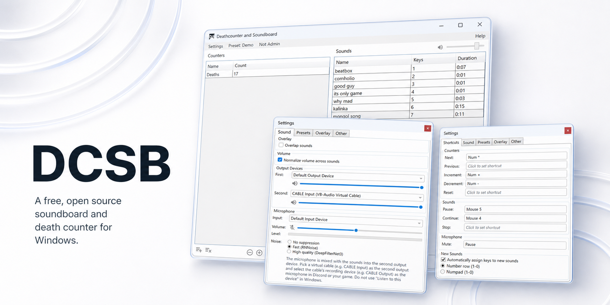Sort sounds by the Name column header

click(373, 61)
